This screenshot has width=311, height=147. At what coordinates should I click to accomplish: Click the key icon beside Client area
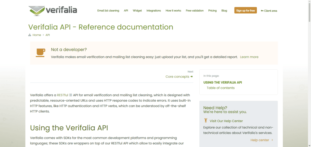pos(262,11)
